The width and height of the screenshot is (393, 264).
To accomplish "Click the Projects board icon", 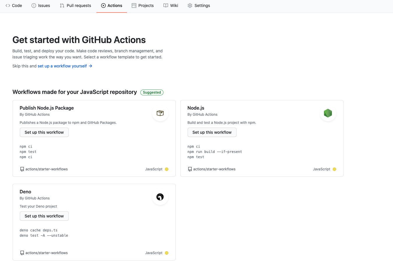I will point(134,6).
